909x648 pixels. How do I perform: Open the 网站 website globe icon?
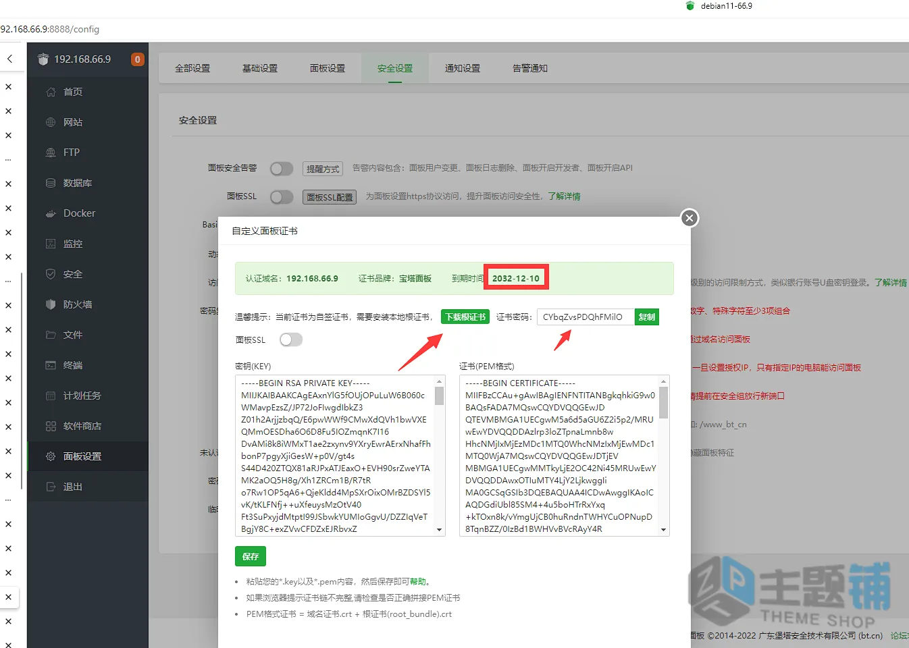51,122
